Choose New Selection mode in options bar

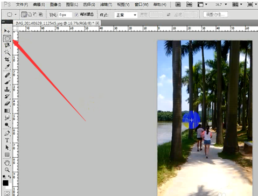24,15
